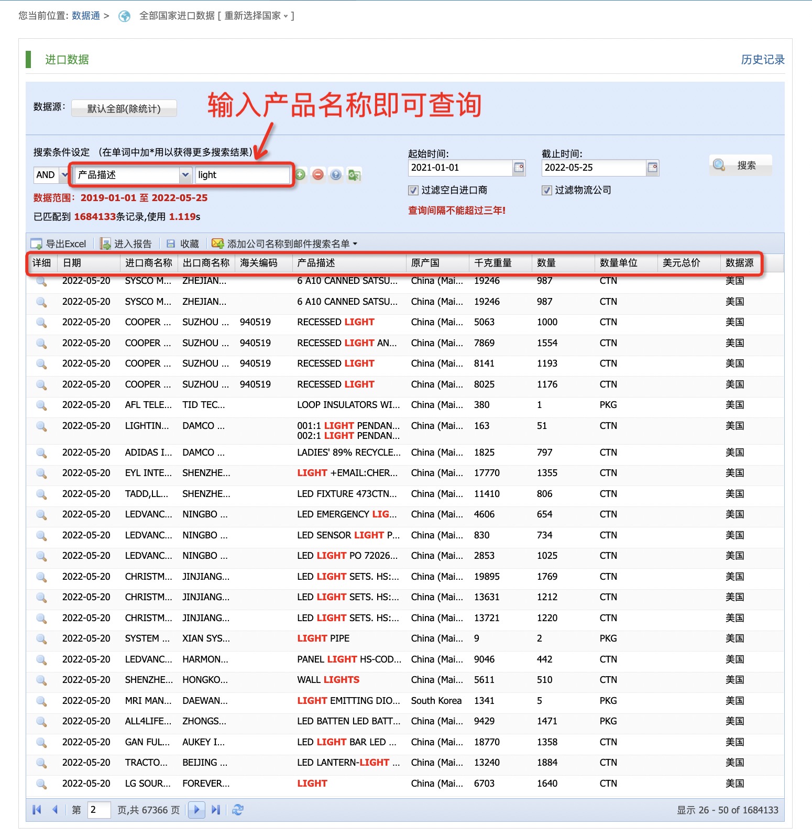Jump to the last page
This screenshot has height=838, width=812.
tap(216, 810)
